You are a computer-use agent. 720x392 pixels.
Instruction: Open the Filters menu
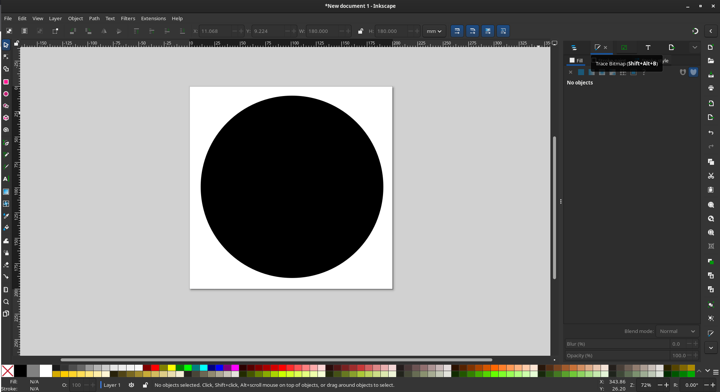[x=128, y=18]
